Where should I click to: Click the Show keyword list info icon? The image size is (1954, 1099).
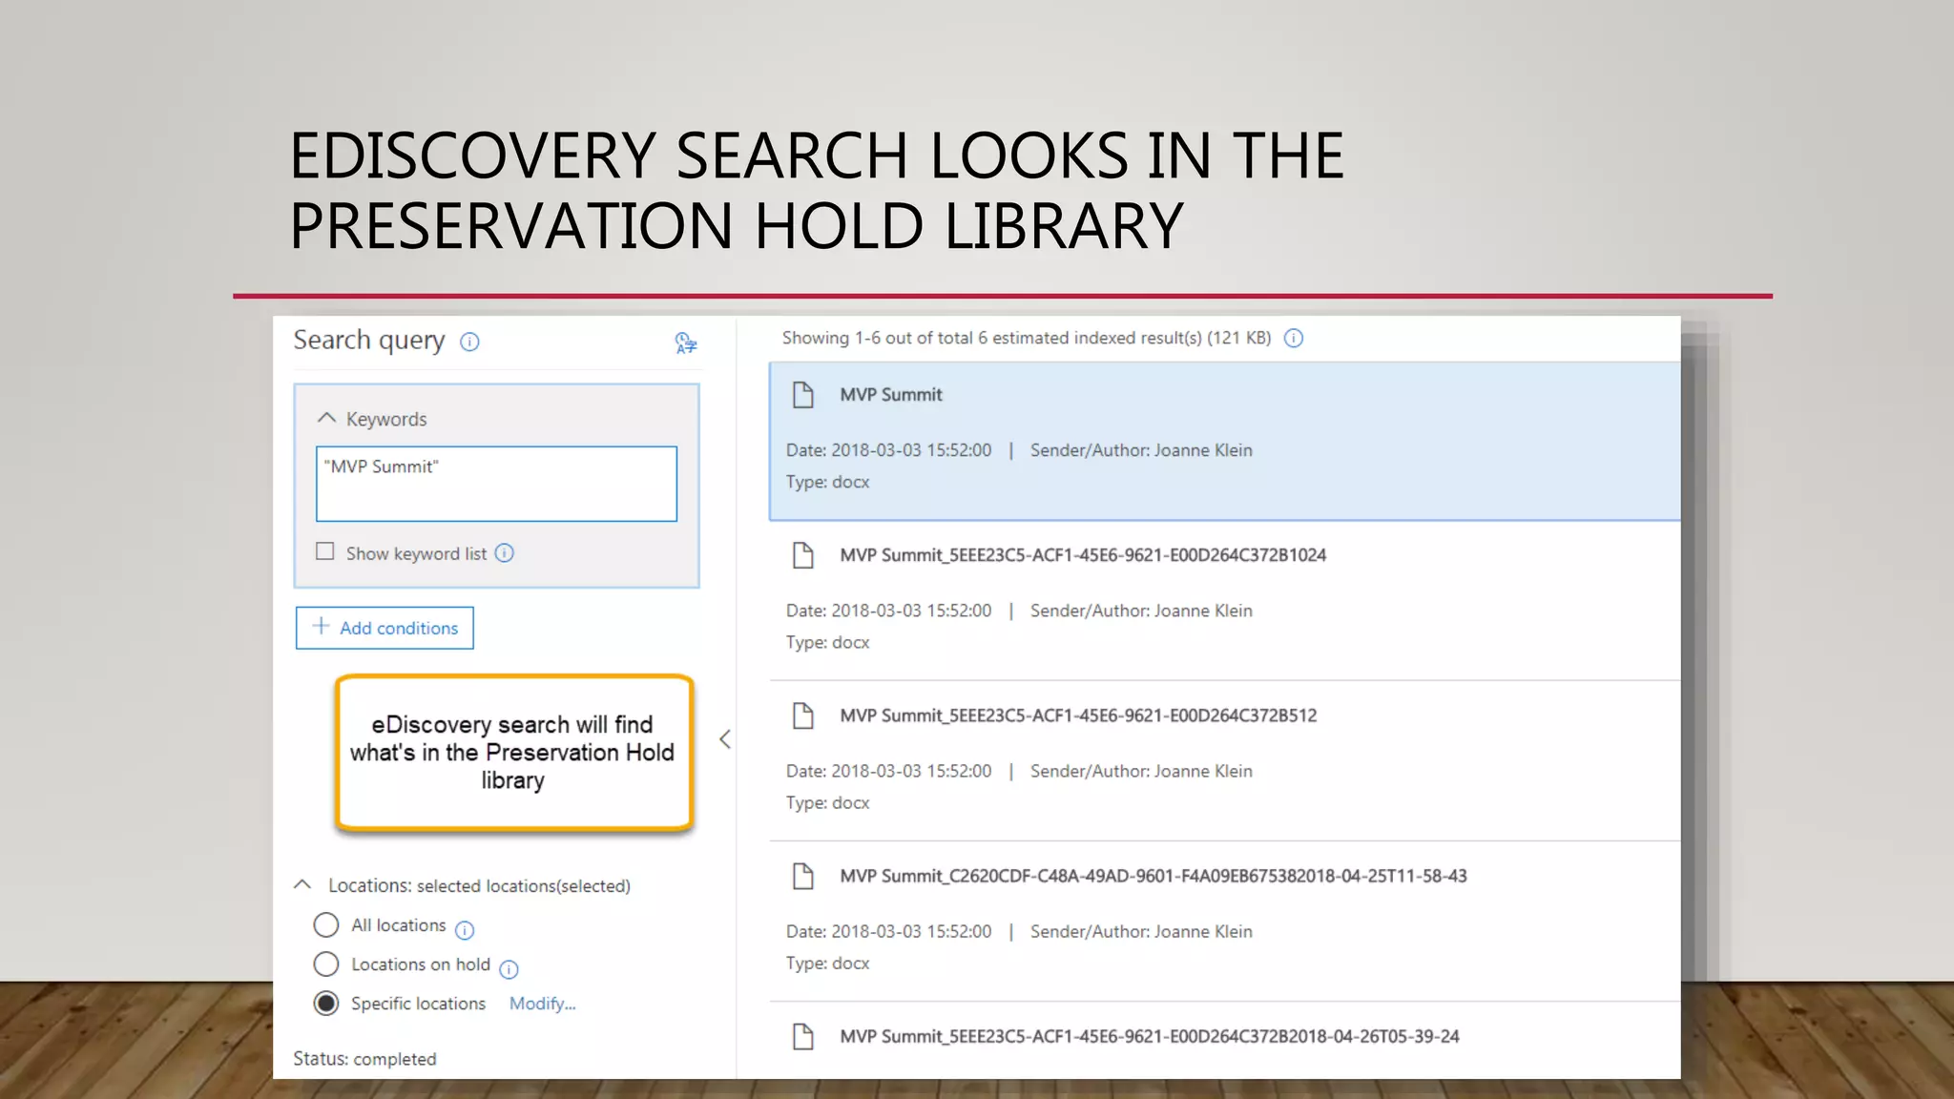(505, 553)
